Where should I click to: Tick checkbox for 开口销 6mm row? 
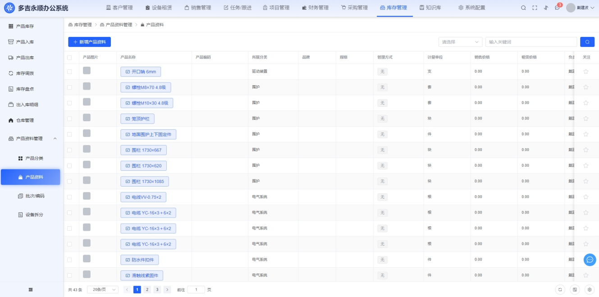(69, 72)
